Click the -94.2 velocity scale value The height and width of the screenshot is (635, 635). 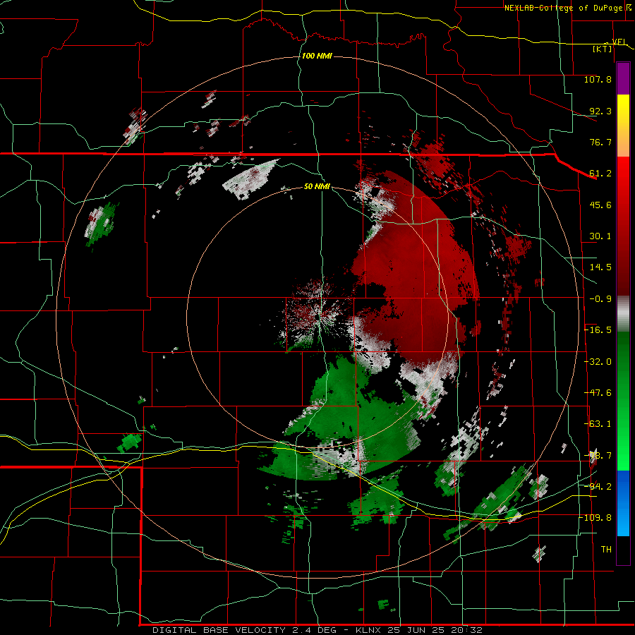pyautogui.click(x=598, y=486)
